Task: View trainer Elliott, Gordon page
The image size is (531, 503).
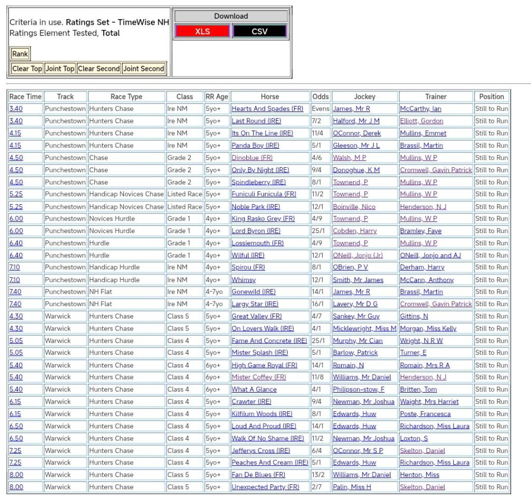Action: point(421,121)
